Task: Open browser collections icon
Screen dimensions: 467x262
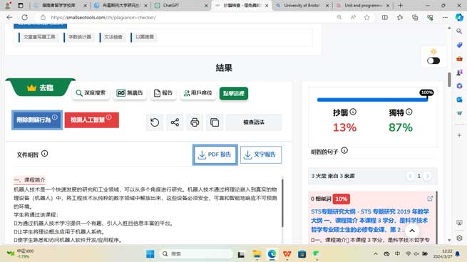Action: 415,18
